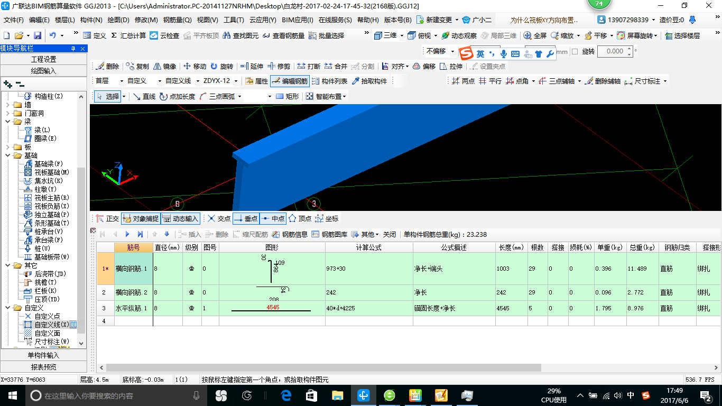Toggle 对象捕捉 object snap
This screenshot has height=406, width=722.
point(141,218)
